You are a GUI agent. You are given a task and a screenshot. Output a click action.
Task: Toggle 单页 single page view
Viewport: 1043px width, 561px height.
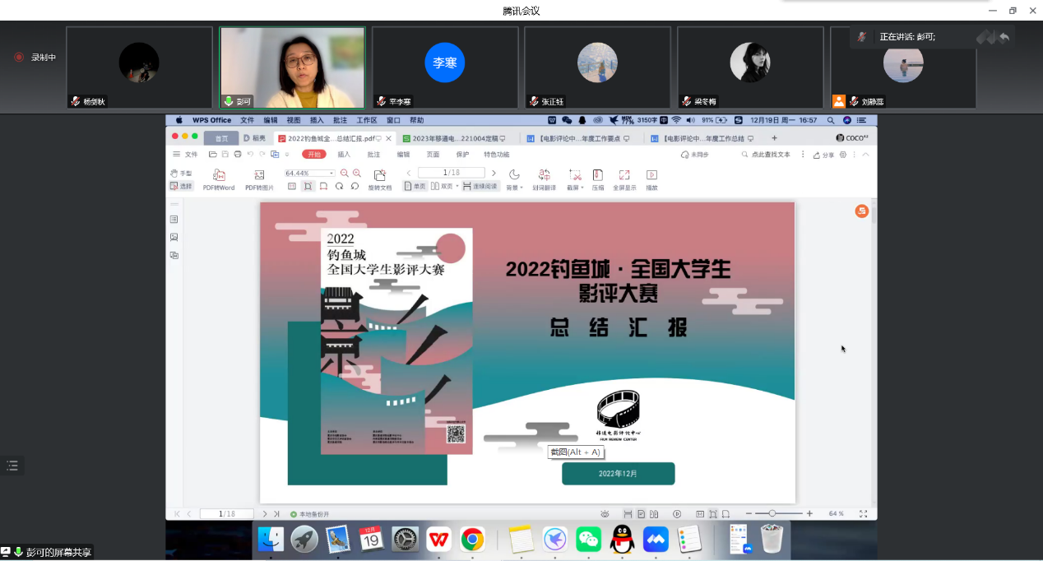[x=415, y=187]
